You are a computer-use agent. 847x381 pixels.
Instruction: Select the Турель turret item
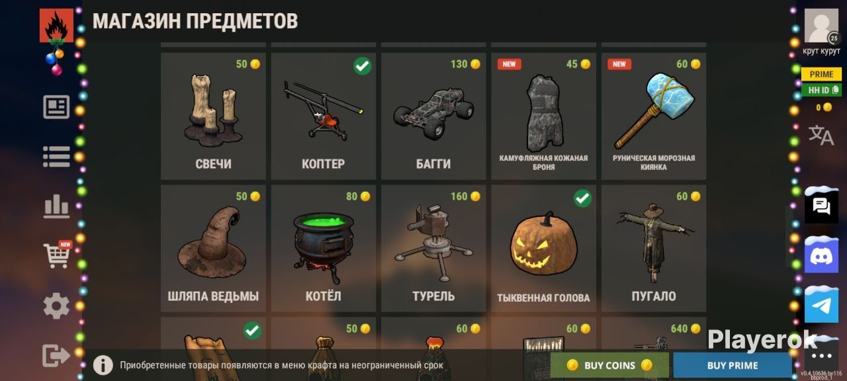[433, 249]
